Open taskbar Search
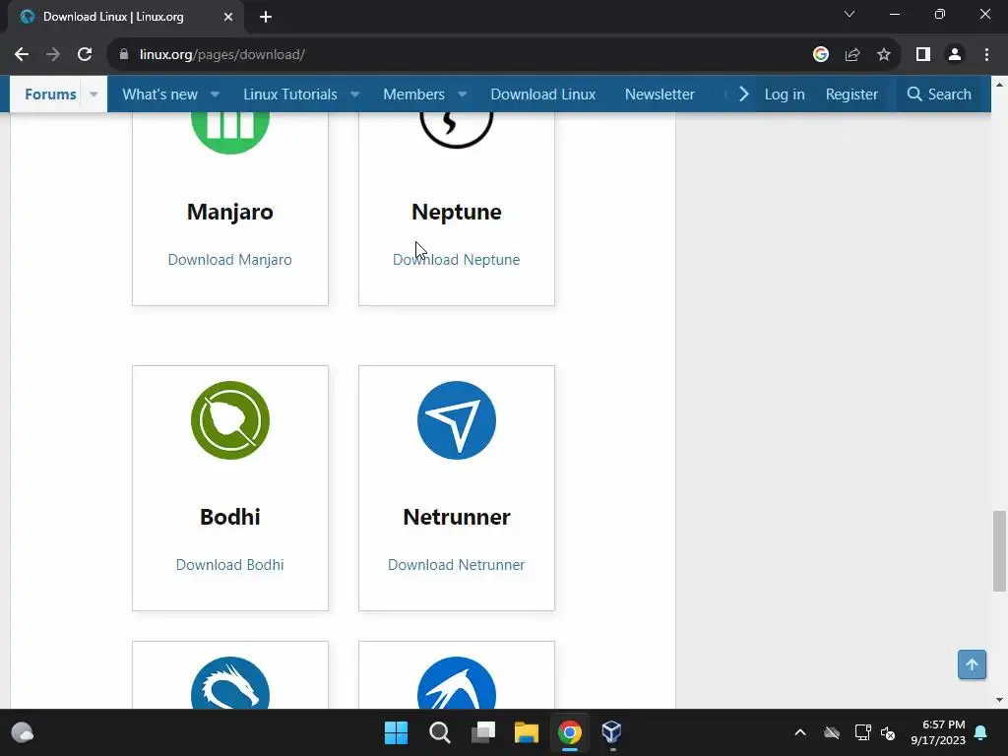1008x756 pixels. coord(440,732)
